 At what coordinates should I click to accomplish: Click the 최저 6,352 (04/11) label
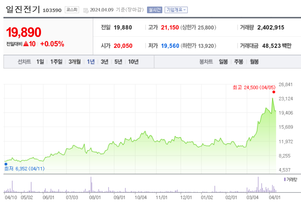[x=24, y=169]
